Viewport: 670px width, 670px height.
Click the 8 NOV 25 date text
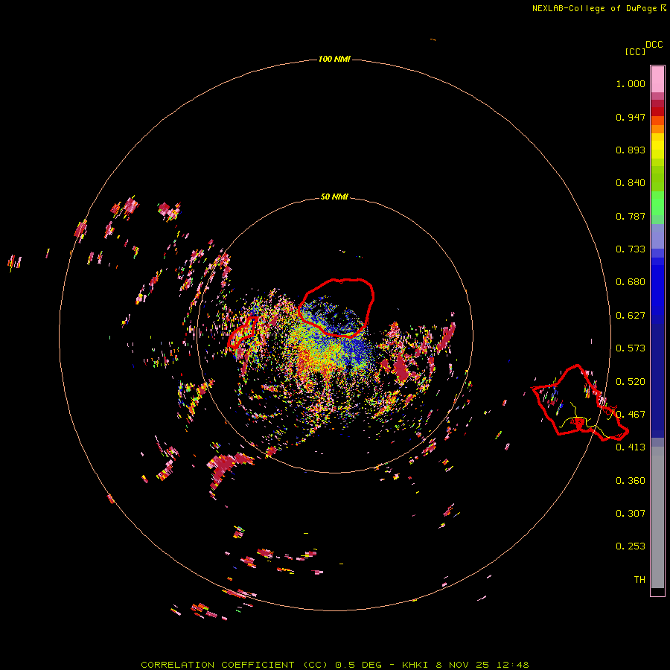(x=463, y=665)
